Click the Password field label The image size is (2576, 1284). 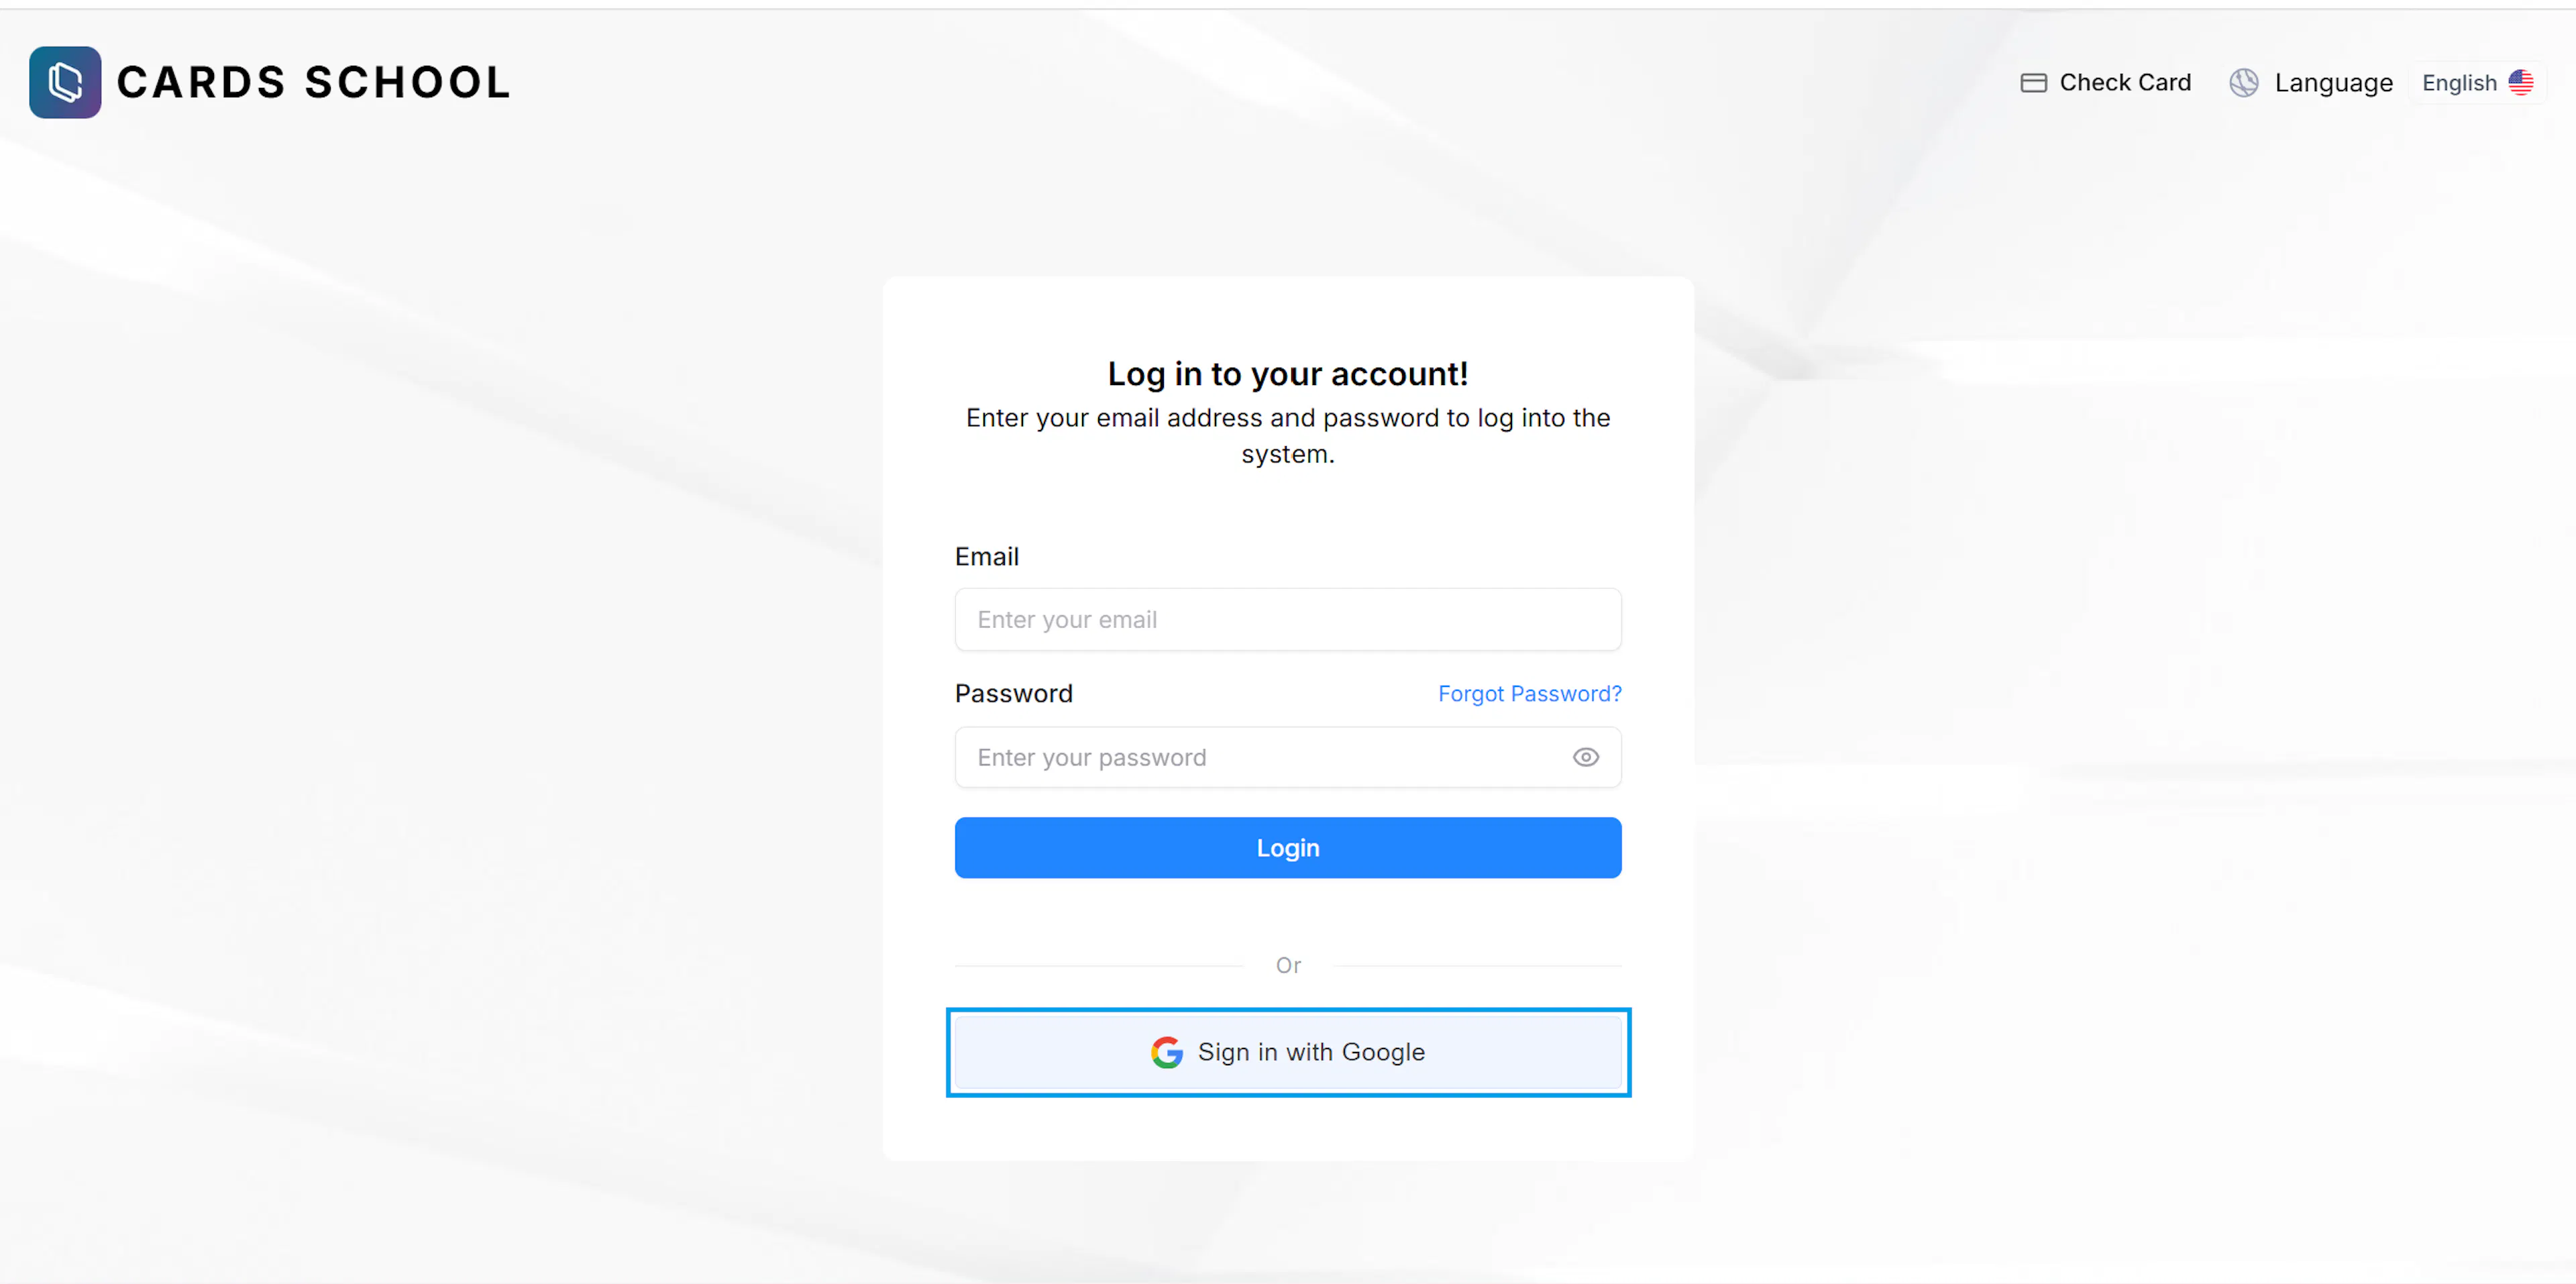click(x=1013, y=694)
